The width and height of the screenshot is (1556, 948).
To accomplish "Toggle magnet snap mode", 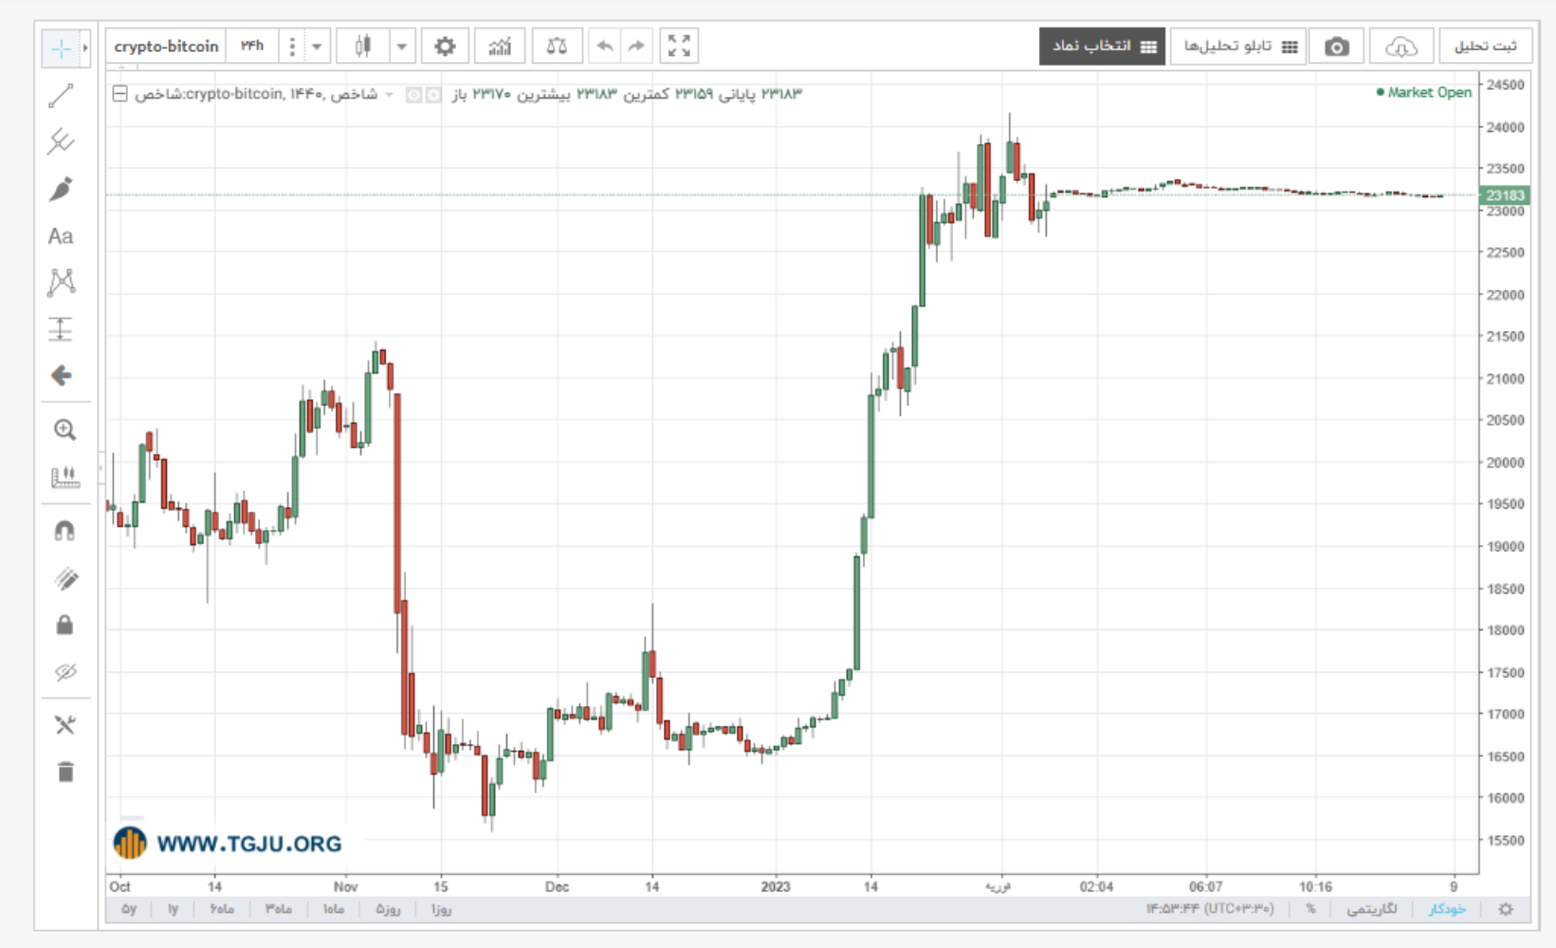I will point(64,531).
